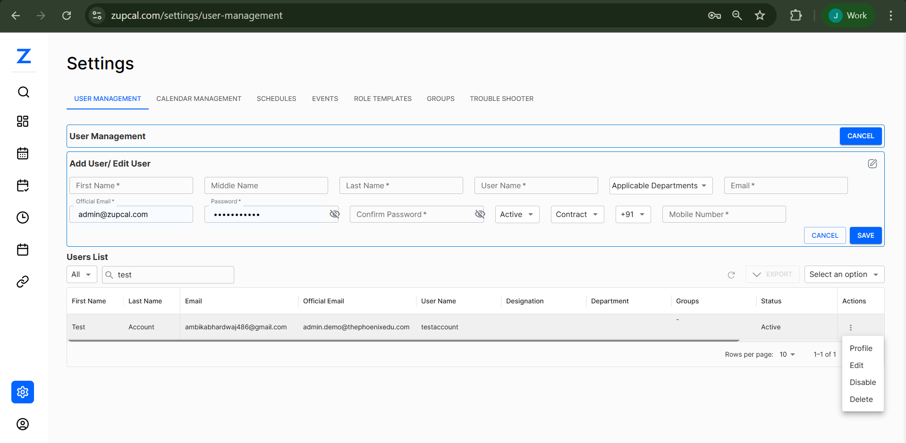Choose Disable from the actions menu

pyautogui.click(x=862, y=382)
